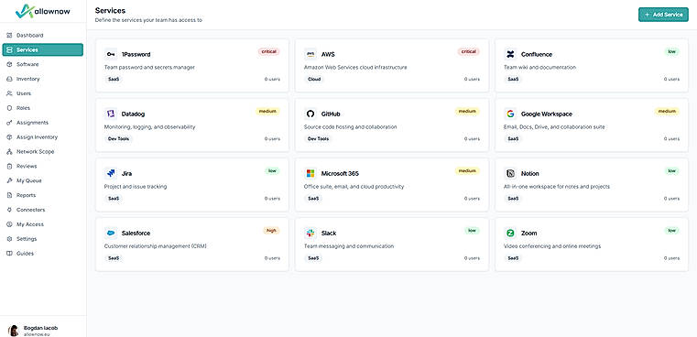Open the Roles page

tap(43, 108)
